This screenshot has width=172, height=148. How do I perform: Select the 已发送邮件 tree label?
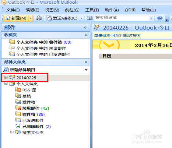coord(33,121)
